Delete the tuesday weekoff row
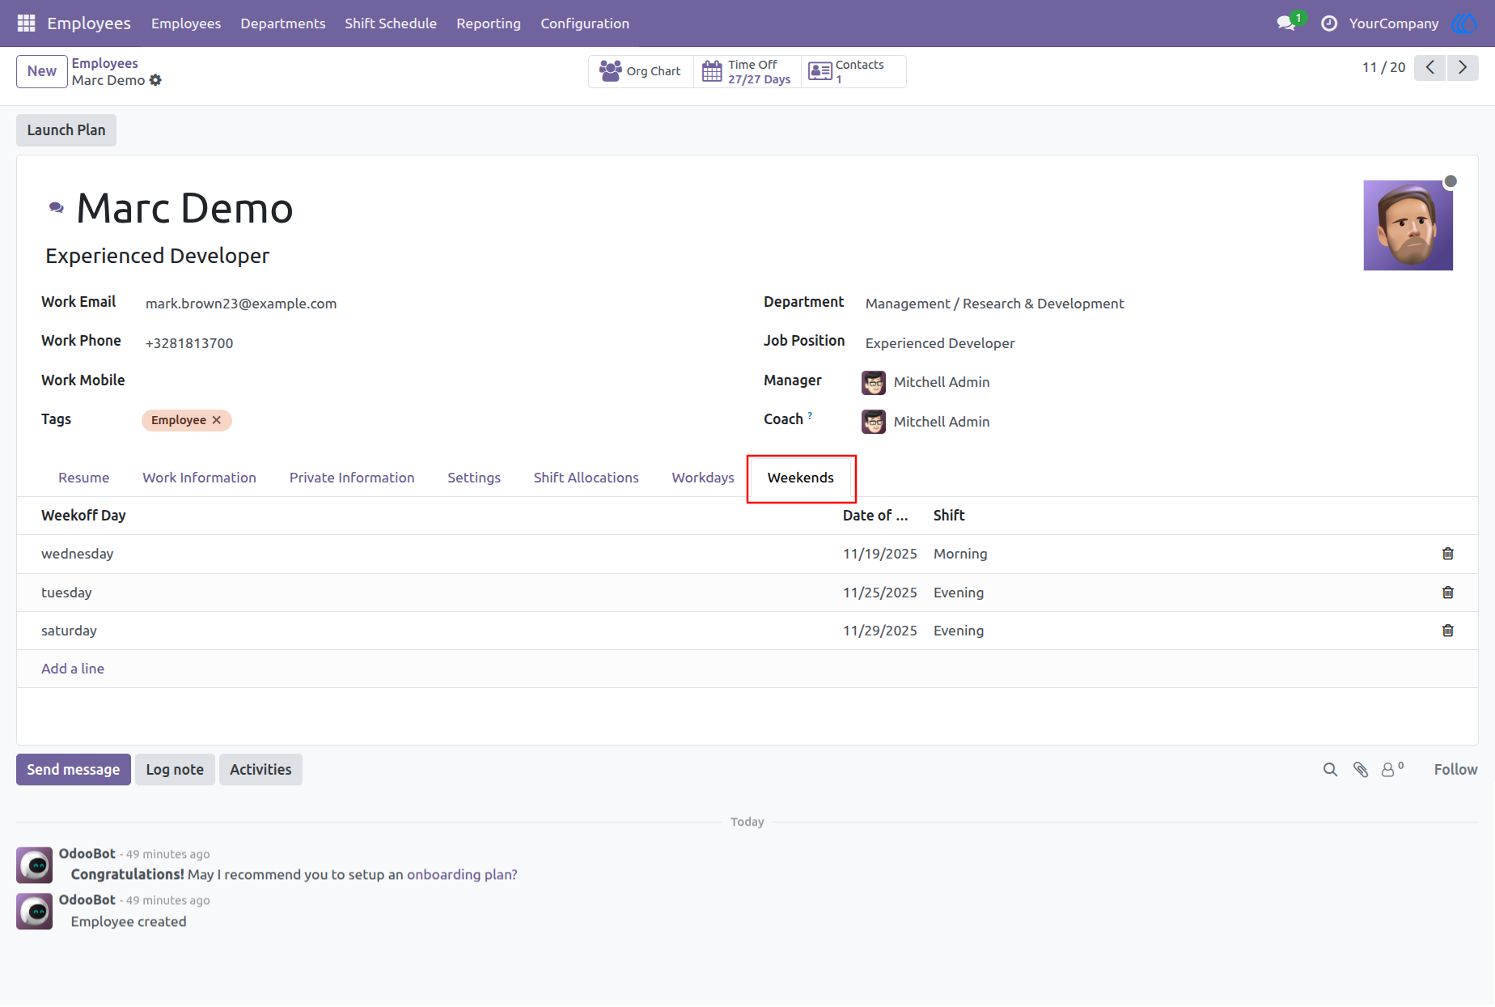 tap(1447, 593)
